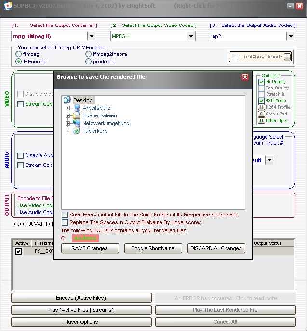The width and height of the screenshot is (307, 331).
Task: Close the Browse to save dialog
Action: (245, 77)
